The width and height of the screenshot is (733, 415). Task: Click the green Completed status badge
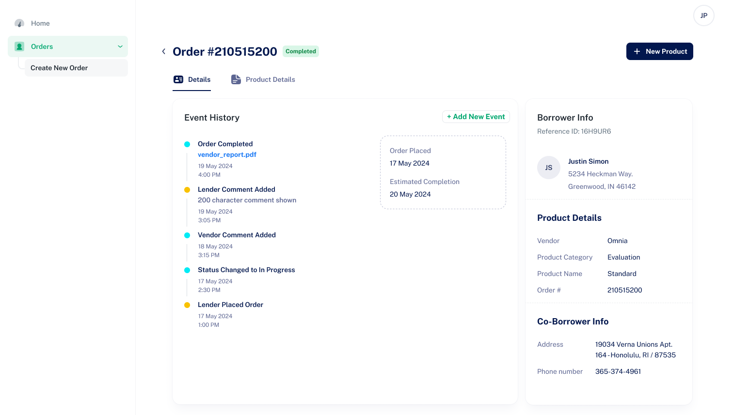pyautogui.click(x=301, y=51)
